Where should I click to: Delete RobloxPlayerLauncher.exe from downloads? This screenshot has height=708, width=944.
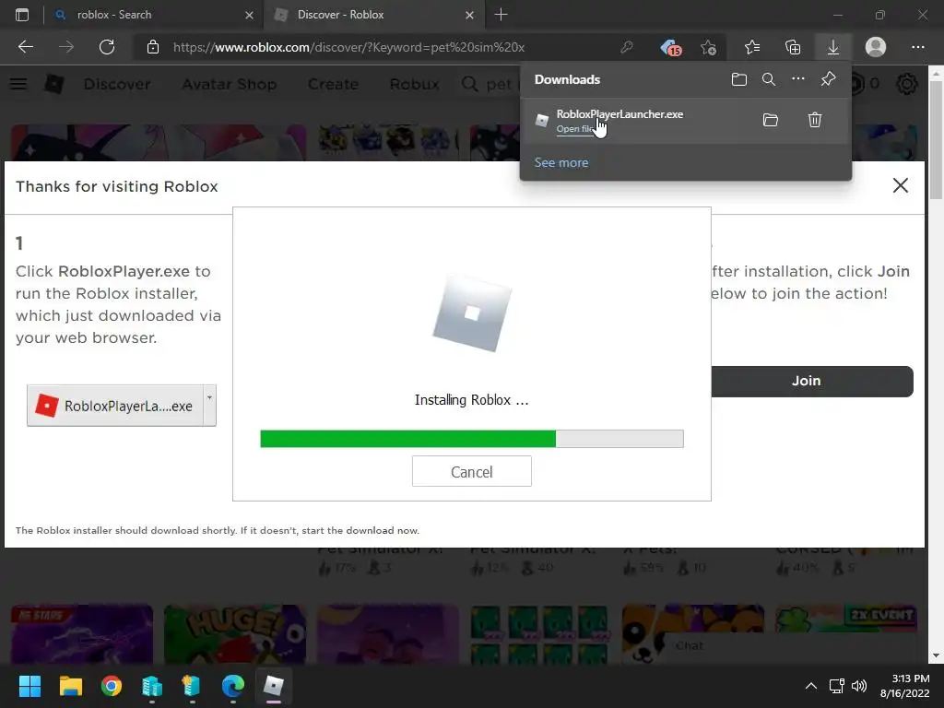(x=815, y=120)
